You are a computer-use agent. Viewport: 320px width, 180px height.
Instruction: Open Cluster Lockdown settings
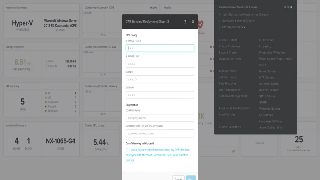coord(230,127)
